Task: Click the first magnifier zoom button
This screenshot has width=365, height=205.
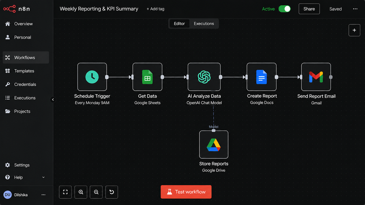Action: point(81,192)
